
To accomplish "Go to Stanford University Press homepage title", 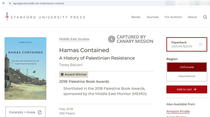I will tap(48, 17).
